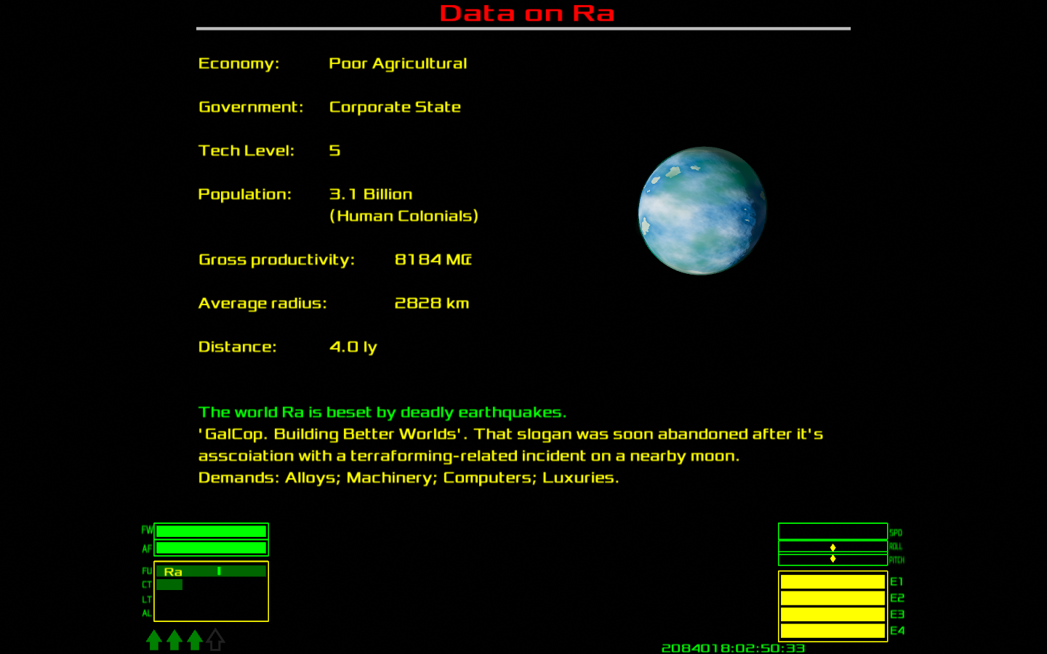
Task: Click the 'Average radius:' label
Action: tap(262, 304)
